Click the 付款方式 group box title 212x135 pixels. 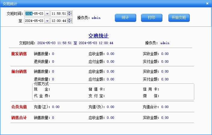(41, 84)
